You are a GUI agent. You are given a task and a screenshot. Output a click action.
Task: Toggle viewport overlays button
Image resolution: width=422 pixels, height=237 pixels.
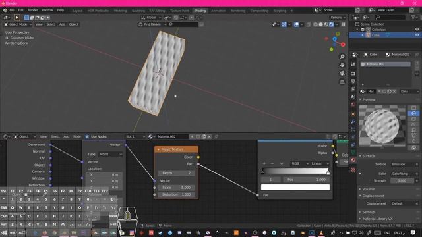296,24
